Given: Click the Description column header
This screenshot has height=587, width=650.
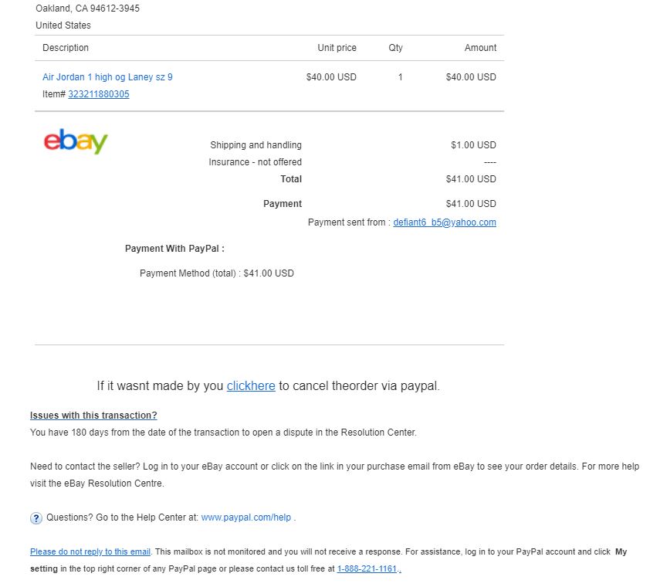Looking at the screenshot, I should (x=66, y=48).
